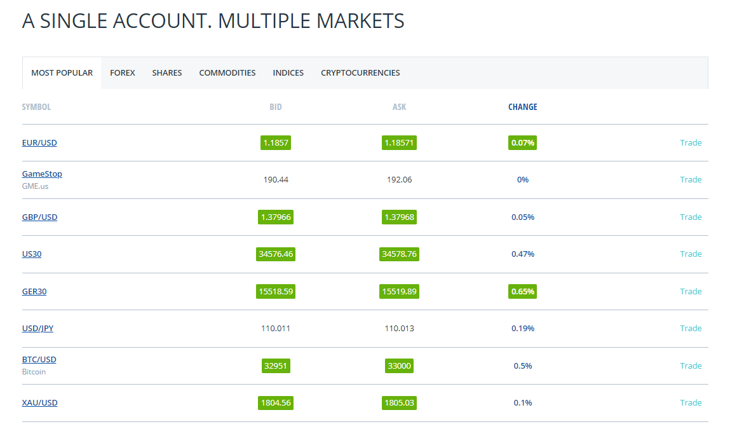The image size is (737, 424).
Task: Click XAU/USD bid price 1804.56
Action: pos(276,402)
